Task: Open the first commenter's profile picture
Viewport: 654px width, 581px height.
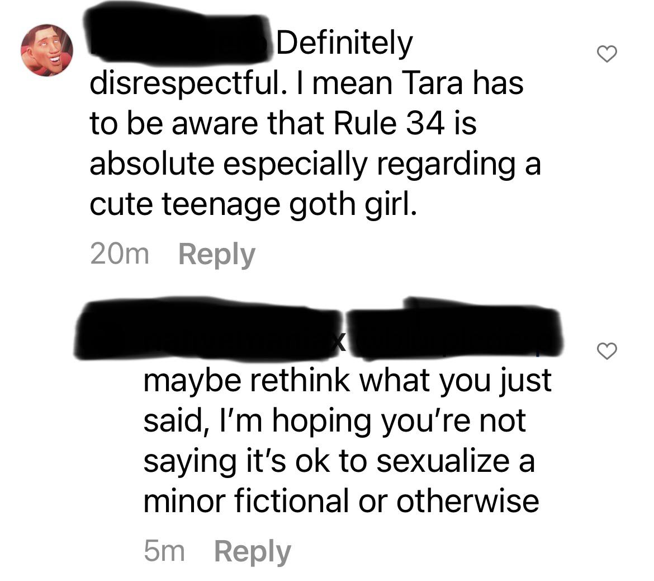Action: [47, 50]
